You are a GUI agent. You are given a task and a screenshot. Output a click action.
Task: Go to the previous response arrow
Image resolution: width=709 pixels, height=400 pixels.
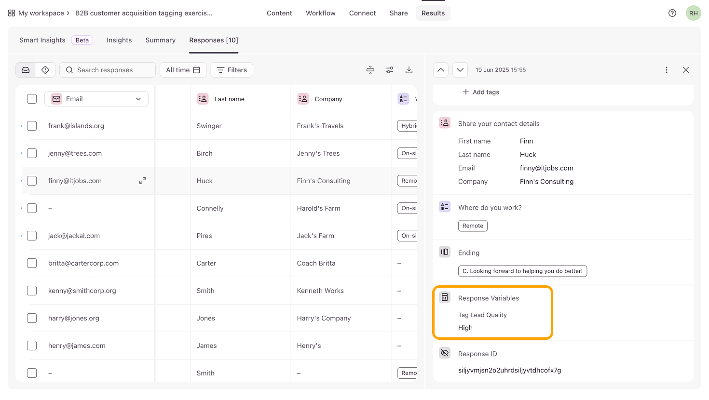[x=441, y=70]
